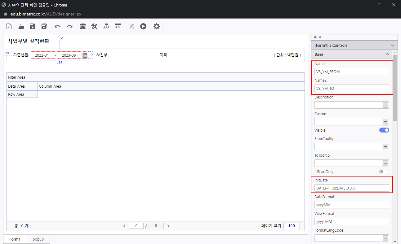Toggle the Visible property switch

384,130
